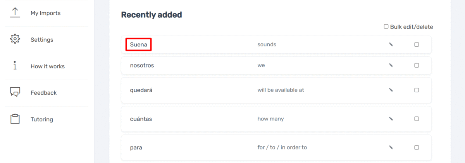
Task: Click pencil icon for cuántas row
Action: tap(391, 119)
